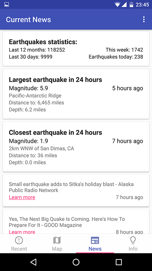This screenshot has width=152, height=271.
Task: Open Learn more for GOOD Magazine article
Action: (x=22, y=232)
